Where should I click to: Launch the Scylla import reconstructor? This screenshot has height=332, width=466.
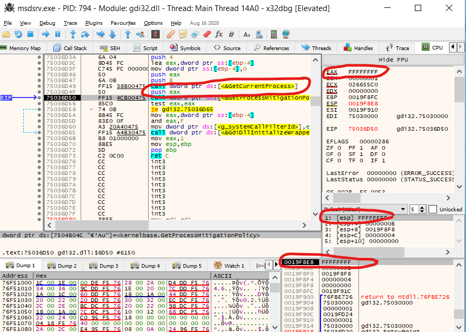pyautogui.click(x=156, y=34)
